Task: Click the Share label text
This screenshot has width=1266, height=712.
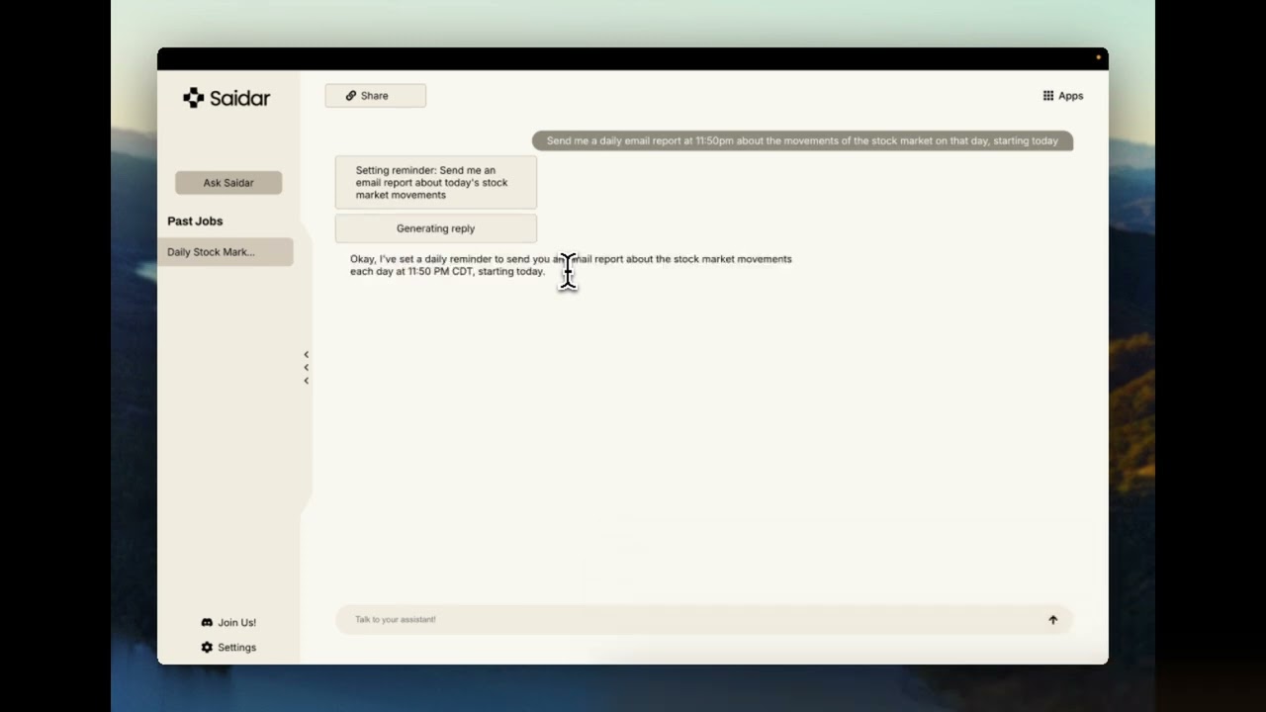Action: pyautogui.click(x=375, y=96)
